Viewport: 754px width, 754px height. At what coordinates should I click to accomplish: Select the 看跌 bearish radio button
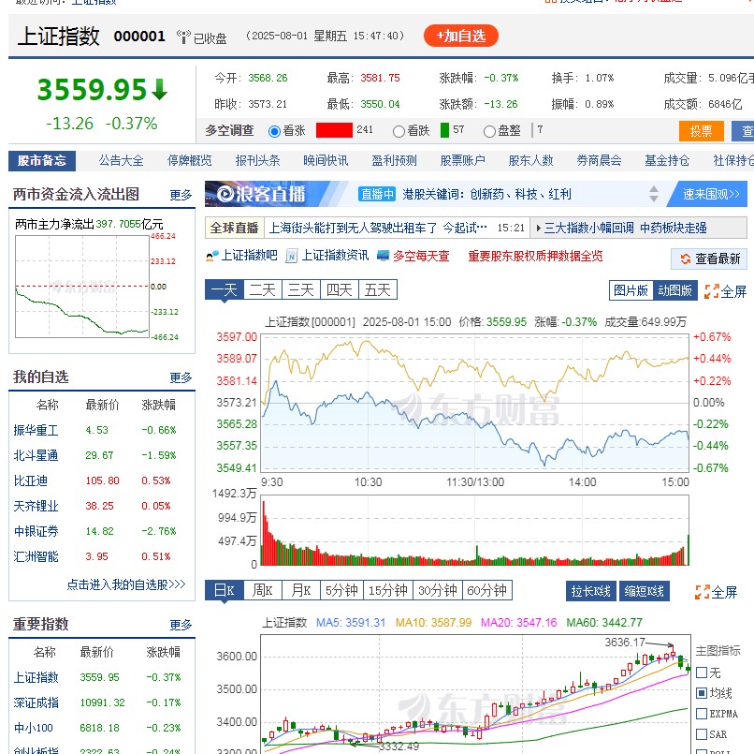point(398,131)
